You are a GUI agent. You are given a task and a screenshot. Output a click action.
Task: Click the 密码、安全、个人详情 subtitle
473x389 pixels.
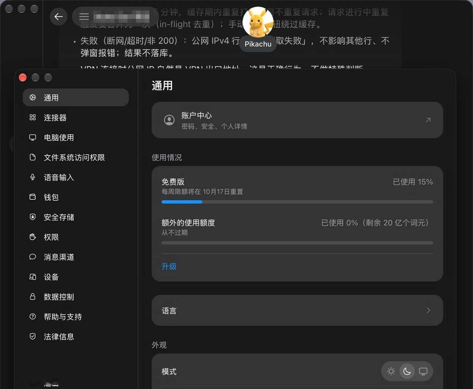point(214,126)
